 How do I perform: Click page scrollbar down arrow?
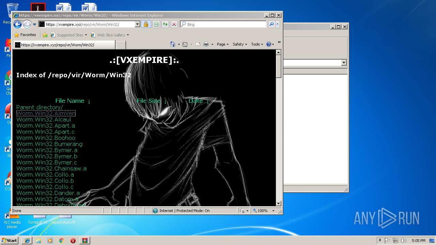coord(278,203)
